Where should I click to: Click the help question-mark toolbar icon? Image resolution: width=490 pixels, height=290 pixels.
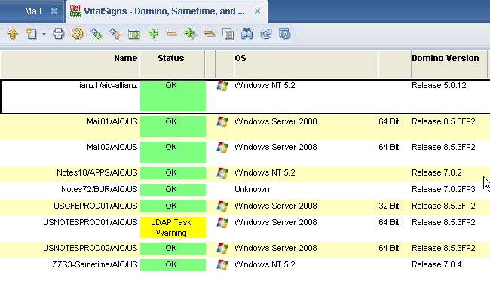(285, 34)
